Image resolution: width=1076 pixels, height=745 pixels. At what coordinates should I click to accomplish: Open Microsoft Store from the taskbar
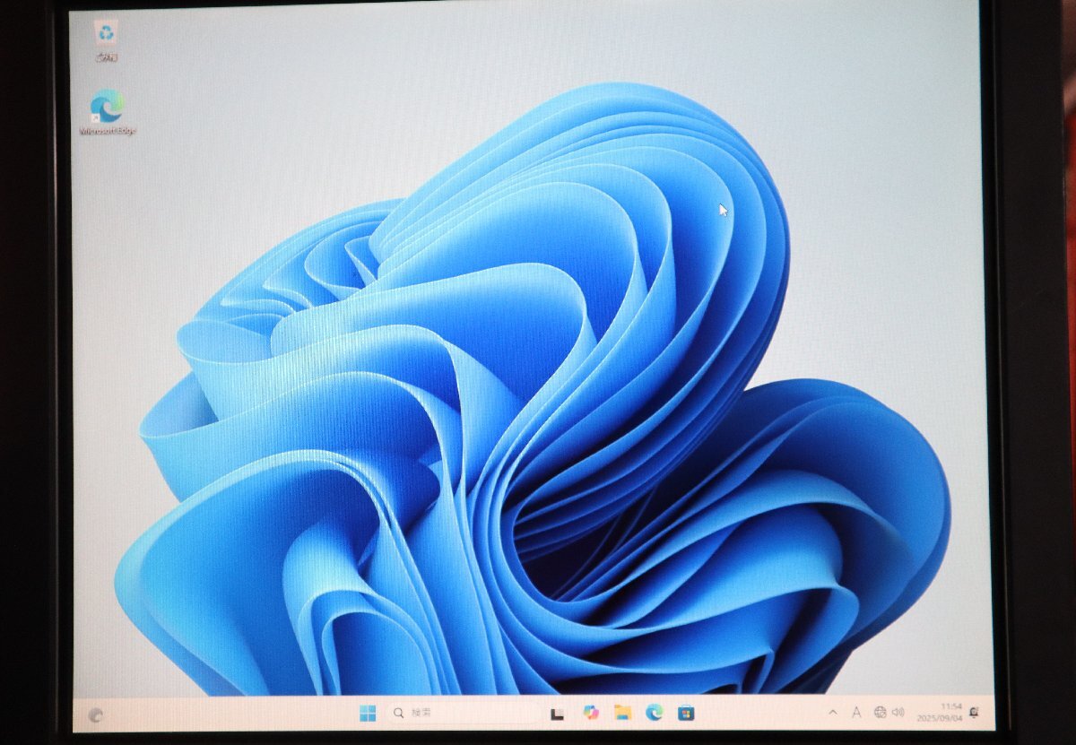pyautogui.click(x=686, y=714)
